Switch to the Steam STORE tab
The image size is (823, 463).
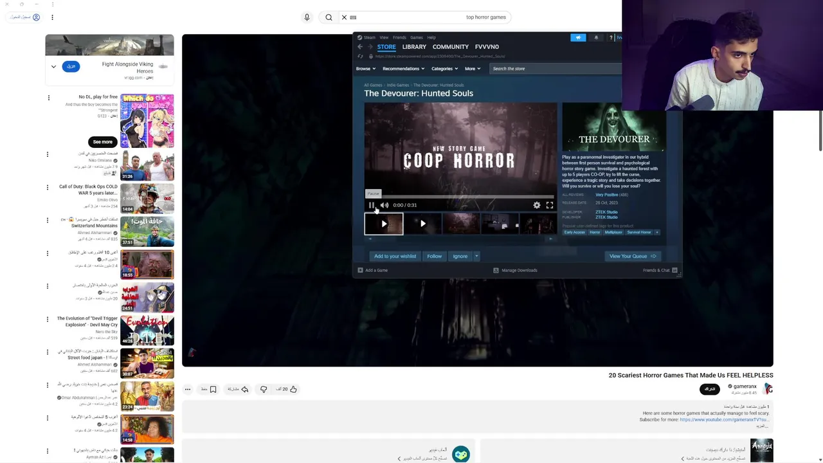coord(386,47)
